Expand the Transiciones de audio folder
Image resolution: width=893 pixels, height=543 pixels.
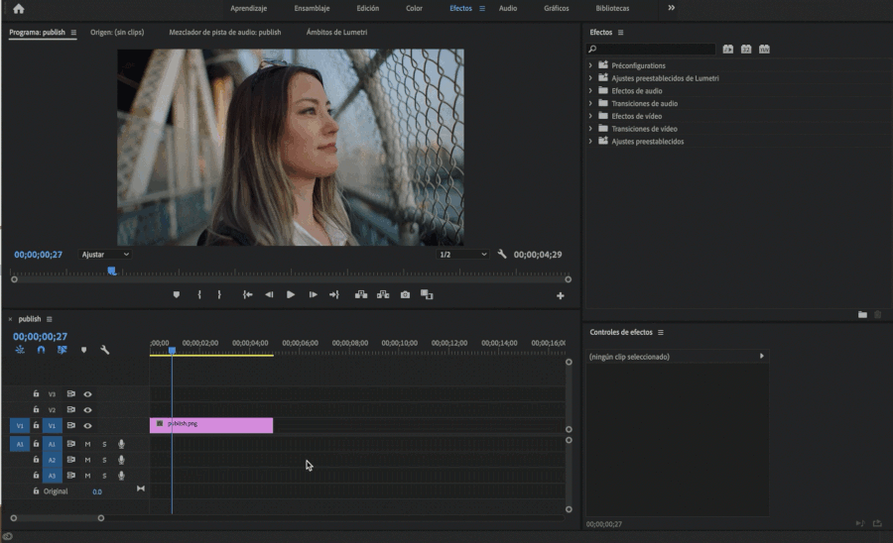tap(590, 103)
